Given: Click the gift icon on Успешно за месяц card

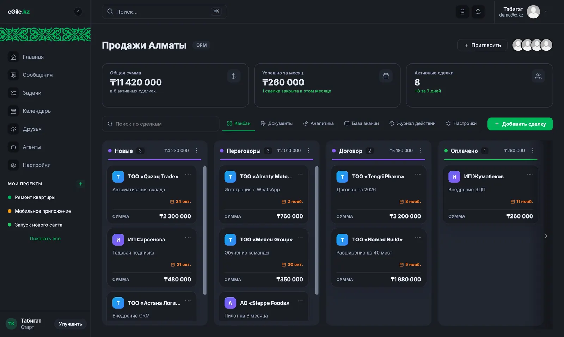Looking at the screenshot, I should (x=386, y=76).
